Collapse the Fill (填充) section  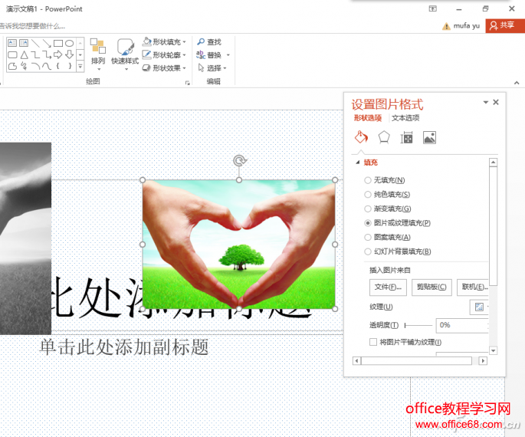click(357, 163)
